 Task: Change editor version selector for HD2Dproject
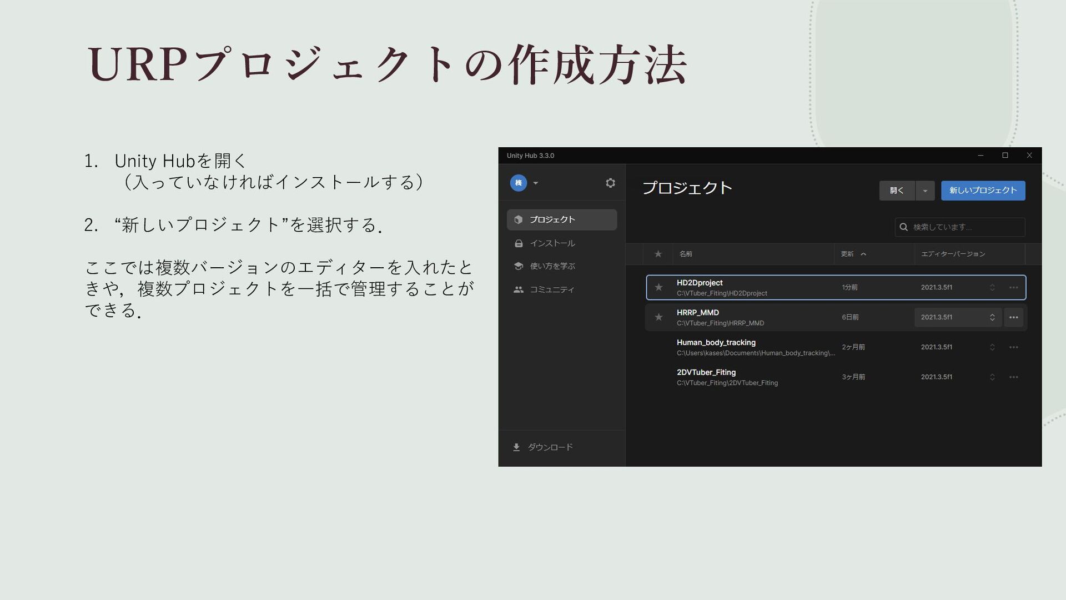(958, 287)
